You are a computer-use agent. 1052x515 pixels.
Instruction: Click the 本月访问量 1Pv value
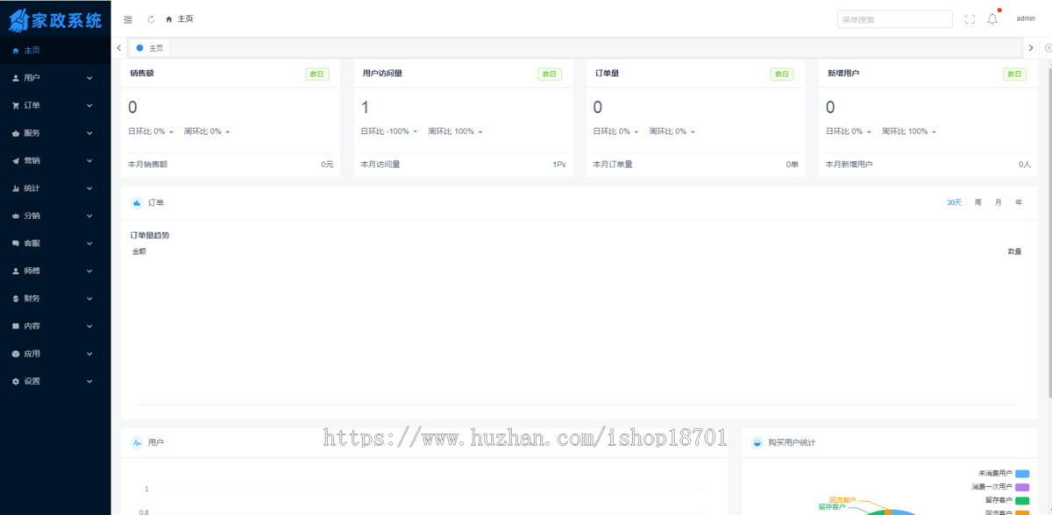[559, 165]
